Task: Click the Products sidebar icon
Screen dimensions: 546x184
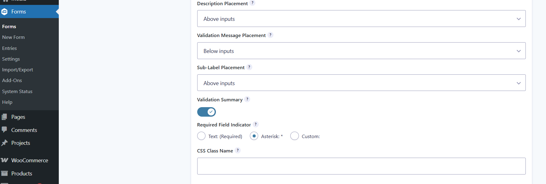Action: tap(5, 173)
